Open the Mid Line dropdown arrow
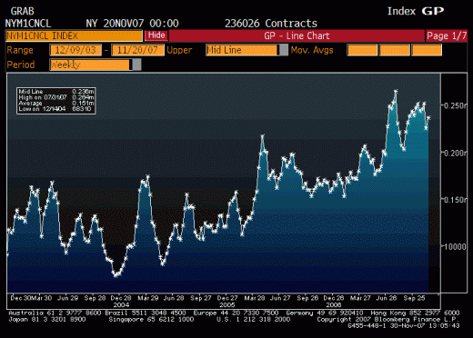Screen dimensions: 473x338 (284, 50)
